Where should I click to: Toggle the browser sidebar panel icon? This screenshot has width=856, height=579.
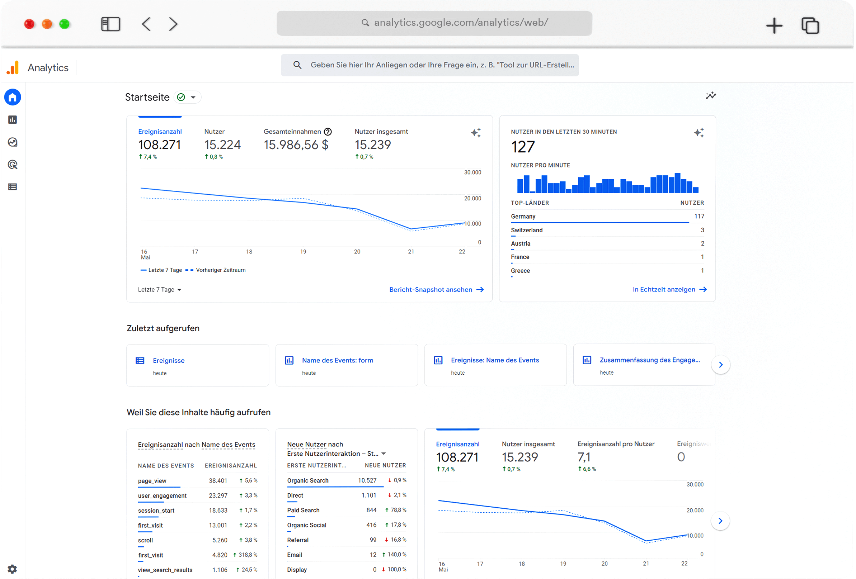point(110,24)
